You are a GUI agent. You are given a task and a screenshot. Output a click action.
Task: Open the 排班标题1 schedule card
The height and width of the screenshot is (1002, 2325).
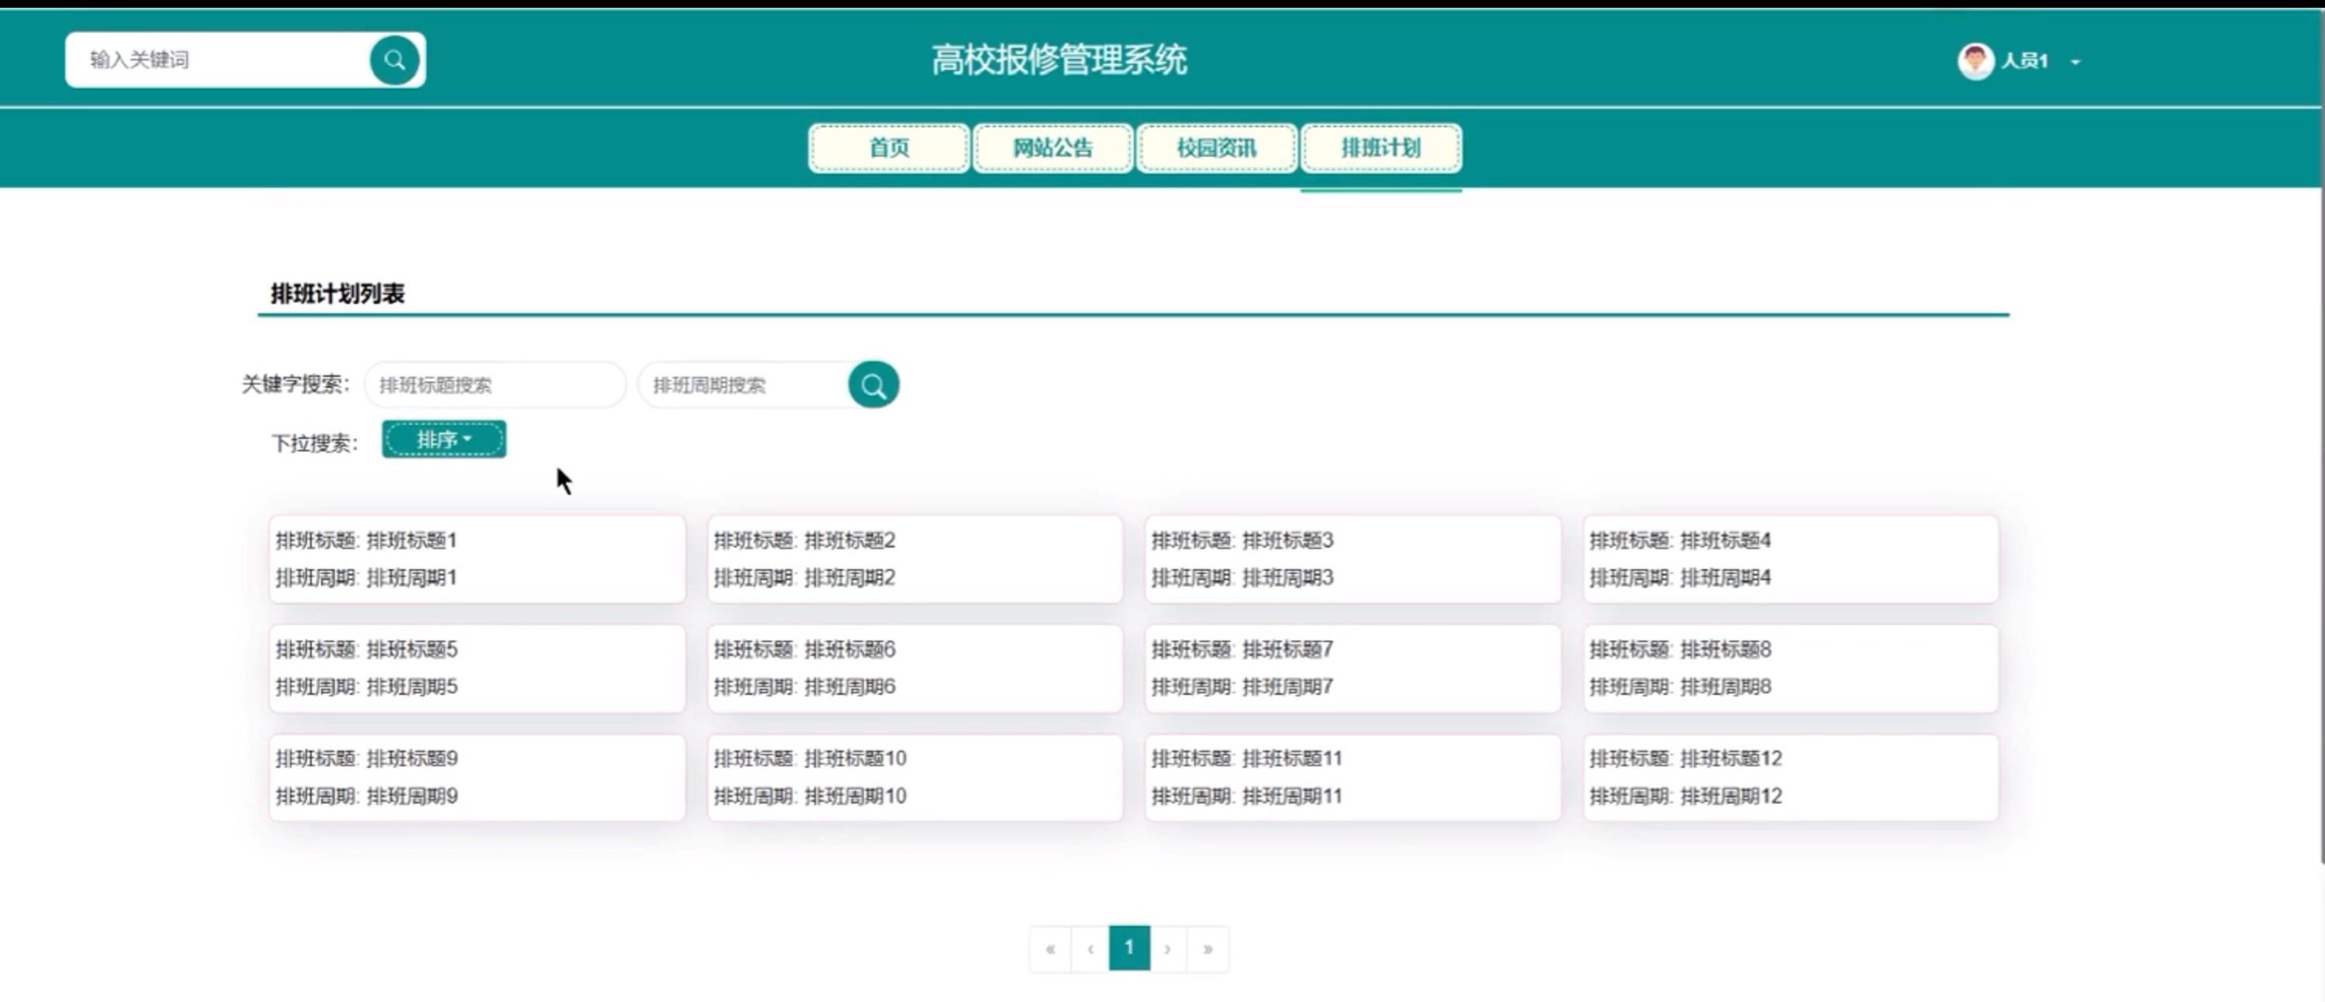(476, 558)
